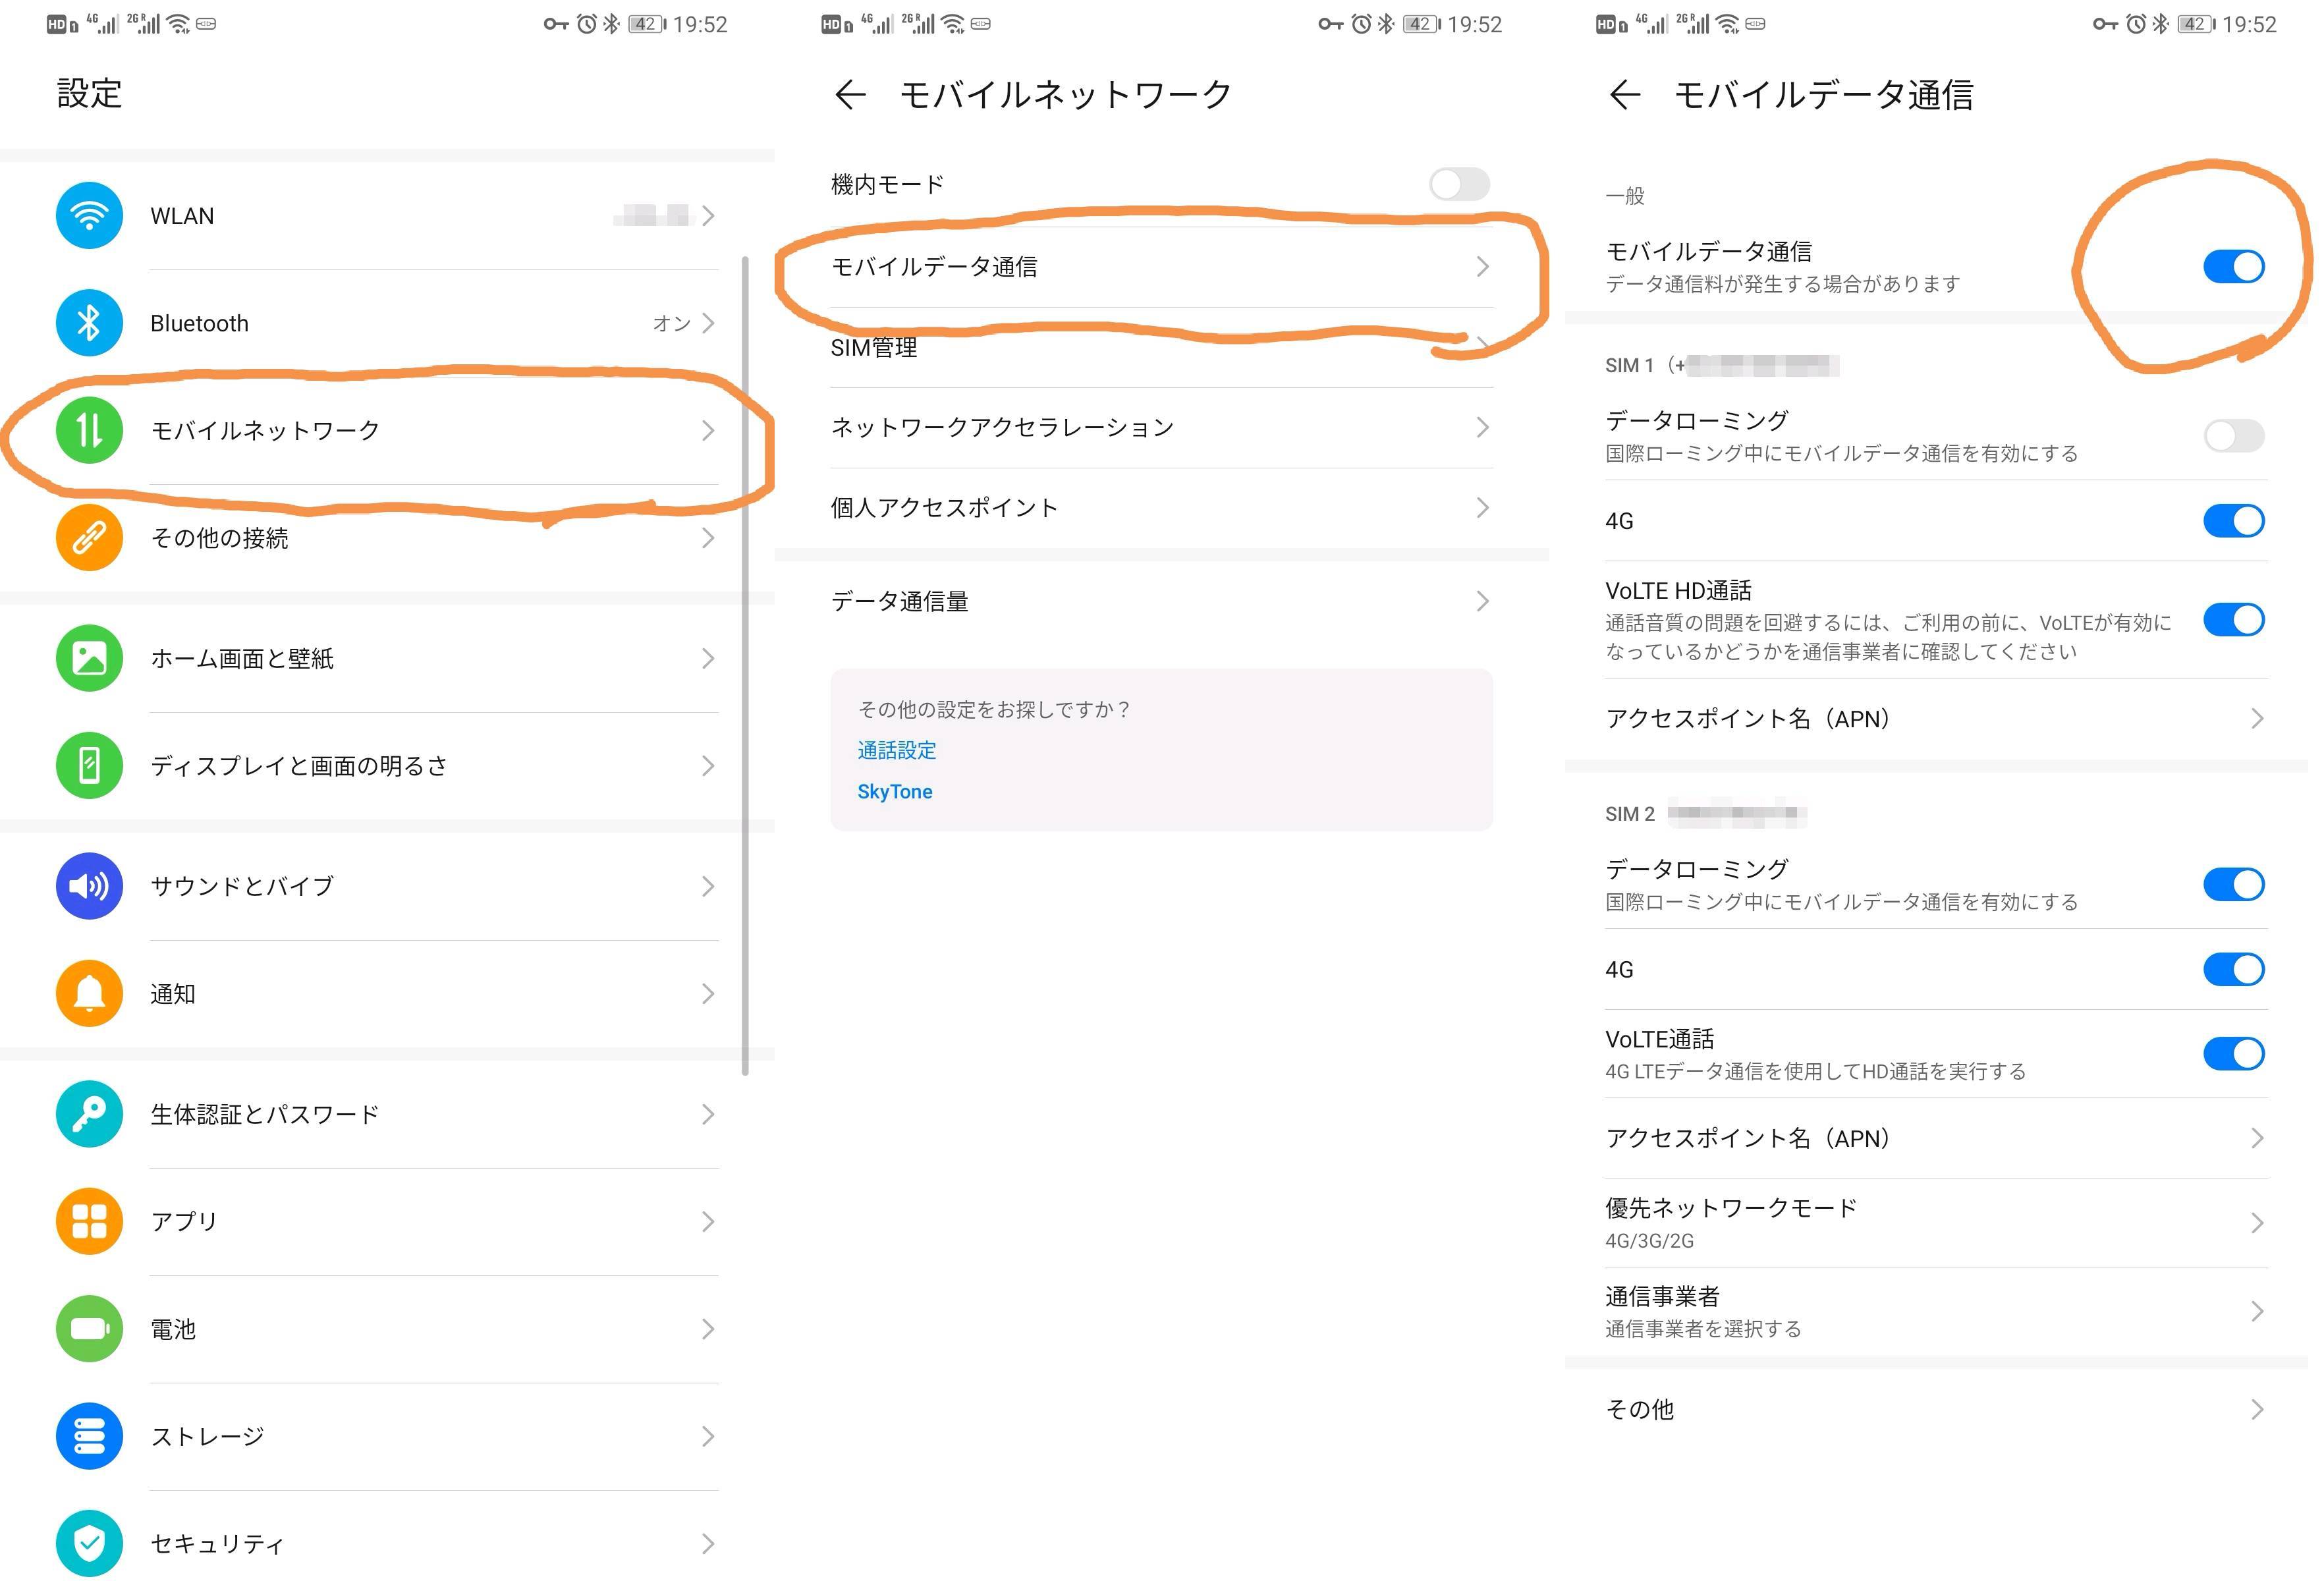The width and height of the screenshot is (2324, 1581).
Task: Tap the orange その他の接続 link icon
Action: pyautogui.click(x=89, y=538)
